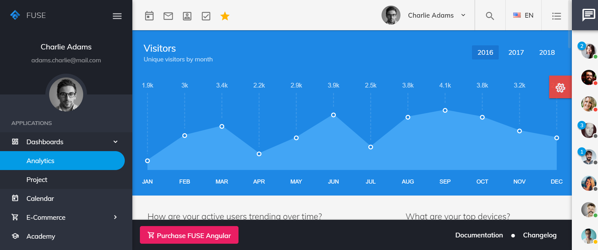Image resolution: width=598 pixels, height=250 pixels.
Task: Open the Documentation link
Action: pos(479,235)
